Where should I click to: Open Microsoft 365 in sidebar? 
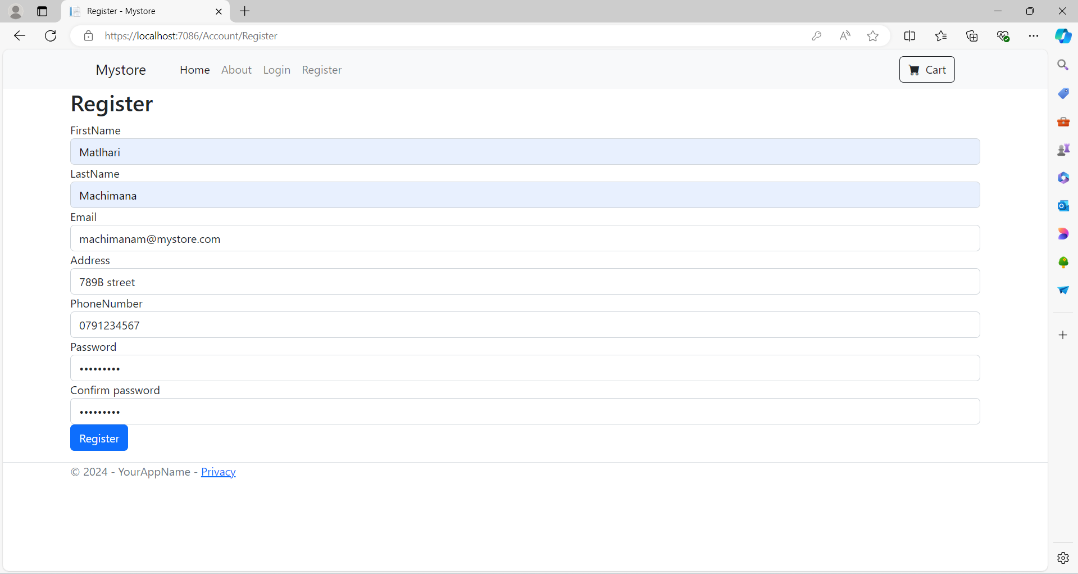tap(1063, 178)
